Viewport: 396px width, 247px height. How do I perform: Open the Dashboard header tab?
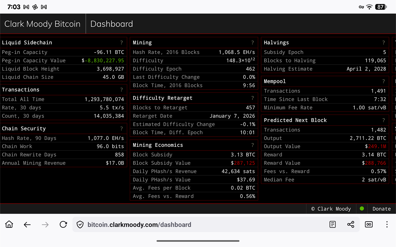(112, 24)
